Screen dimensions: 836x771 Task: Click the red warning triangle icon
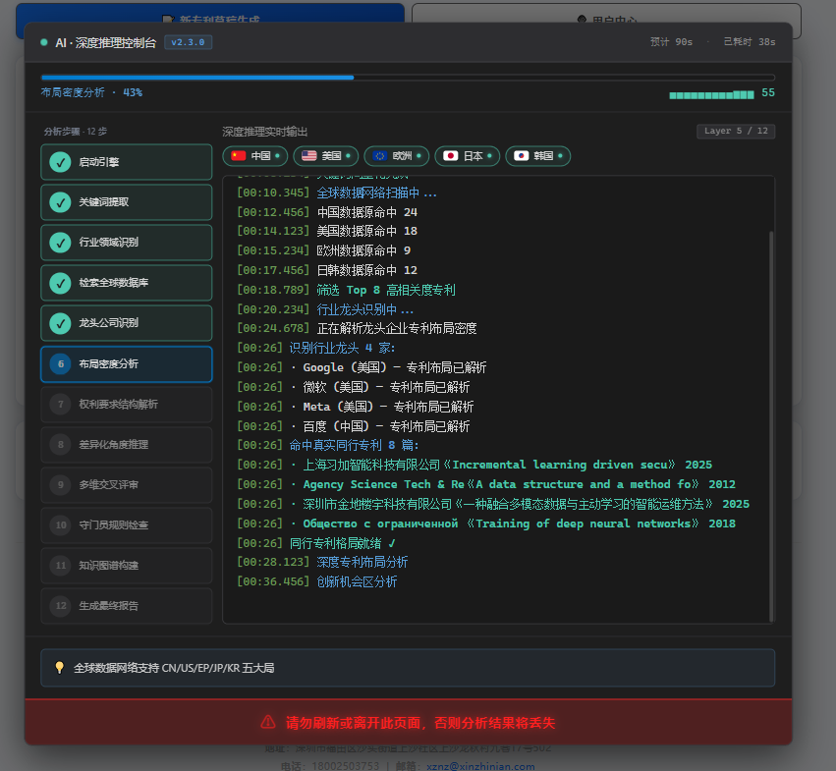(268, 723)
